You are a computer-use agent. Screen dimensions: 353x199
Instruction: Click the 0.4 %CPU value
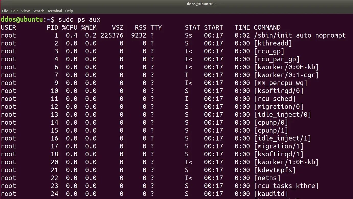[x=72, y=35]
